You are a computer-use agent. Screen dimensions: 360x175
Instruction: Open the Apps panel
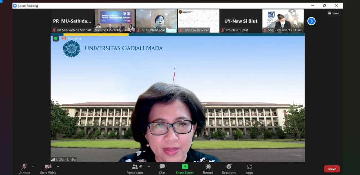click(x=249, y=167)
